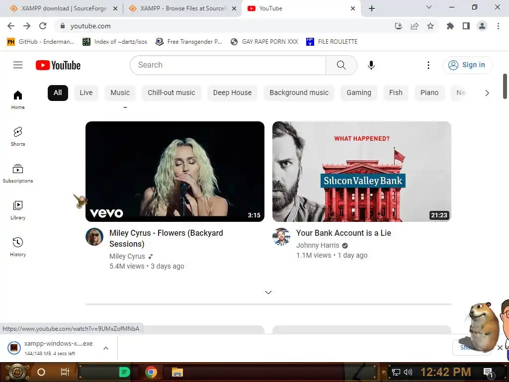Open Library in sidebar

click(x=18, y=210)
